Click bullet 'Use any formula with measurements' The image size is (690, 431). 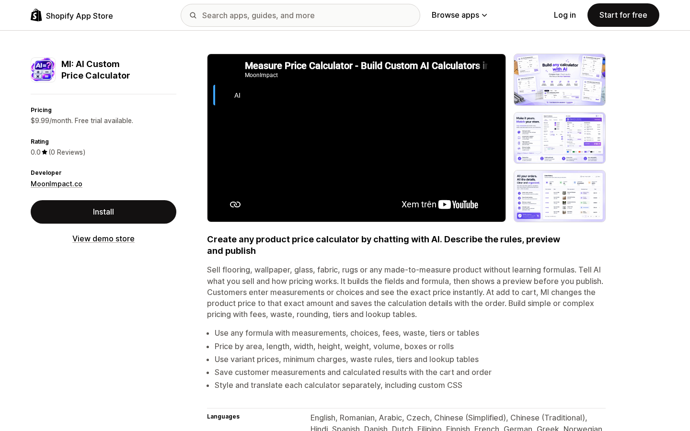pos(347,333)
